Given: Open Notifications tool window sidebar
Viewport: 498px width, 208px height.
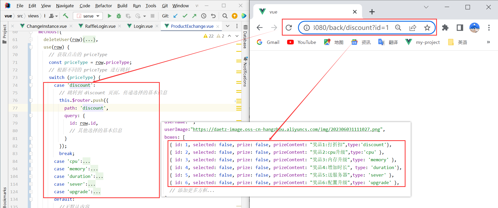Looking at the screenshot, I should point(245,72).
